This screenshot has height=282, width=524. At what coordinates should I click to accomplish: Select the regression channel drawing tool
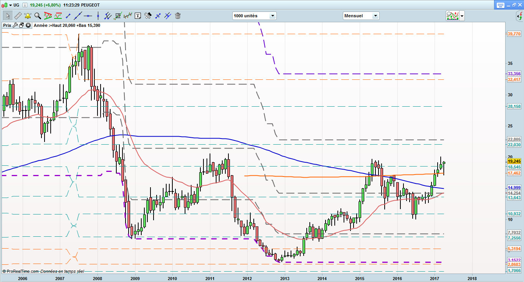(128, 16)
